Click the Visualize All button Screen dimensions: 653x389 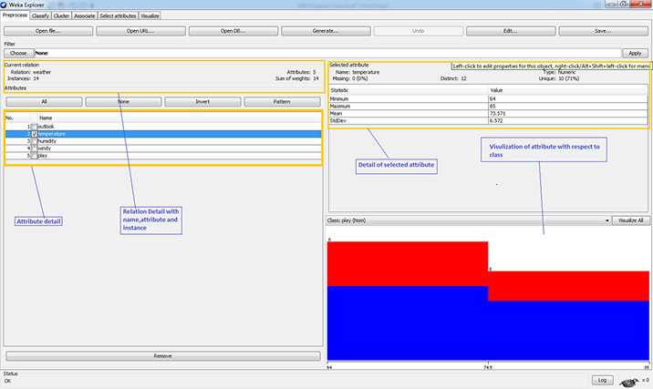(x=630, y=220)
